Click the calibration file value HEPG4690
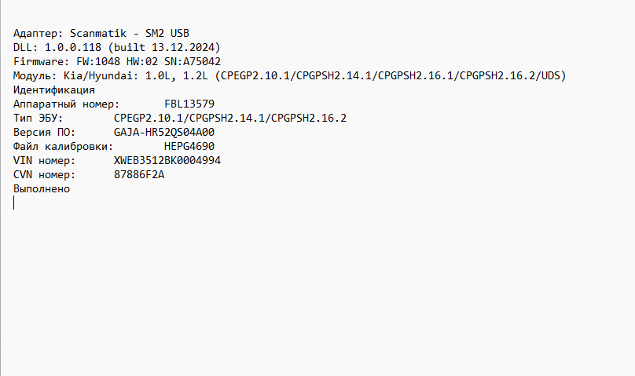Screen dimensions: 635x376 (x=189, y=147)
